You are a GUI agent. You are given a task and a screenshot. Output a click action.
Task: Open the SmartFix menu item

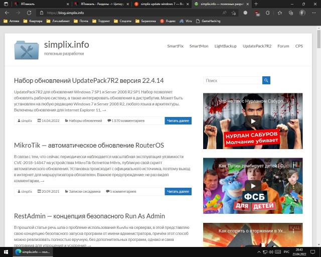tap(175, 46)
